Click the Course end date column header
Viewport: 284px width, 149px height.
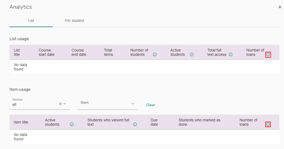tap(79, 52)
